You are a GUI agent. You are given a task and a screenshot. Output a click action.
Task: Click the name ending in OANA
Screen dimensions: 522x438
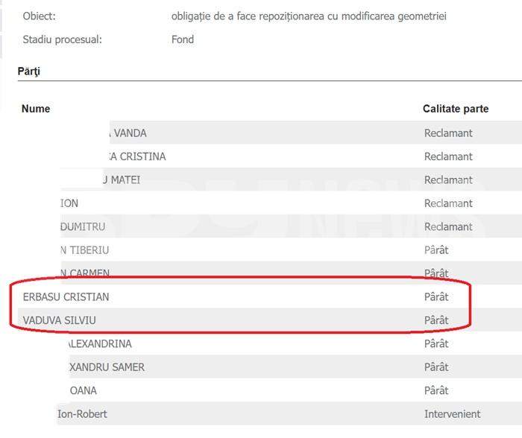pos(84,391)
